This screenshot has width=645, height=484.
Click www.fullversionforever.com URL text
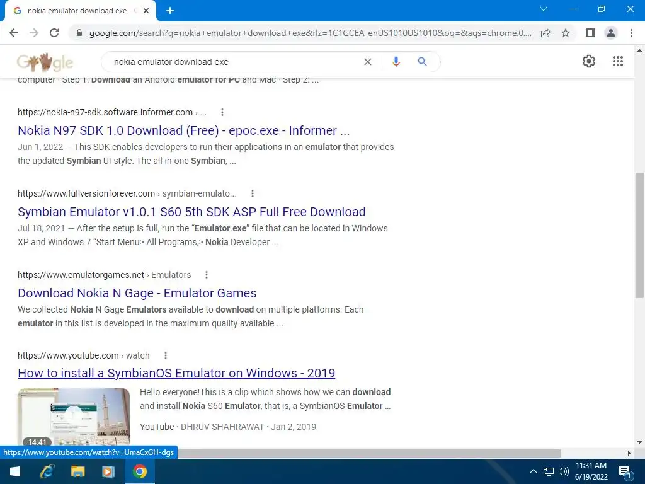(86, 193)
